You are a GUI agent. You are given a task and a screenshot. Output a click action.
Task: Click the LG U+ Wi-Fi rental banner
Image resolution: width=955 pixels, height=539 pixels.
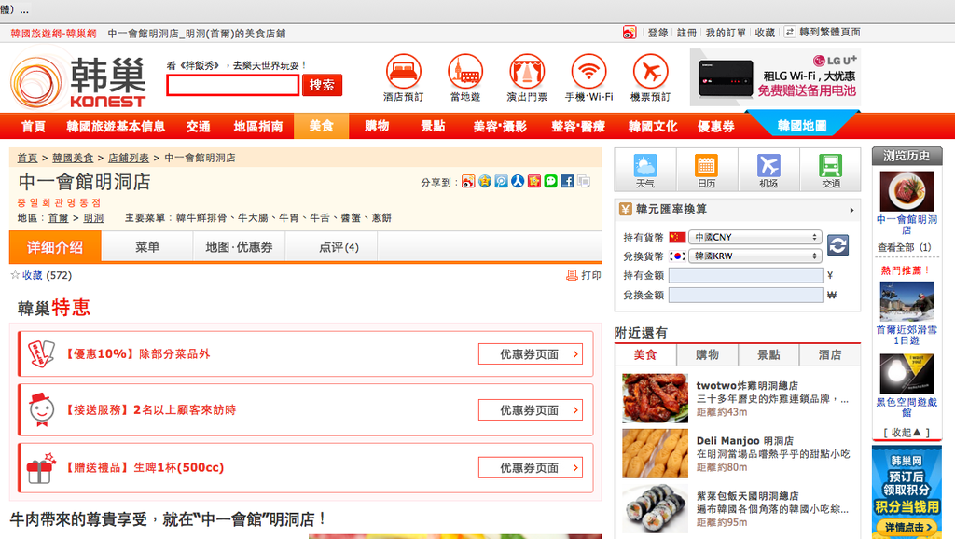(775, 77)
